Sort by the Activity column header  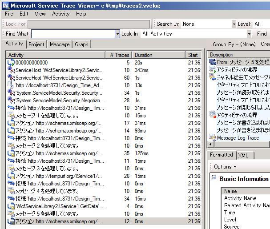56,55
